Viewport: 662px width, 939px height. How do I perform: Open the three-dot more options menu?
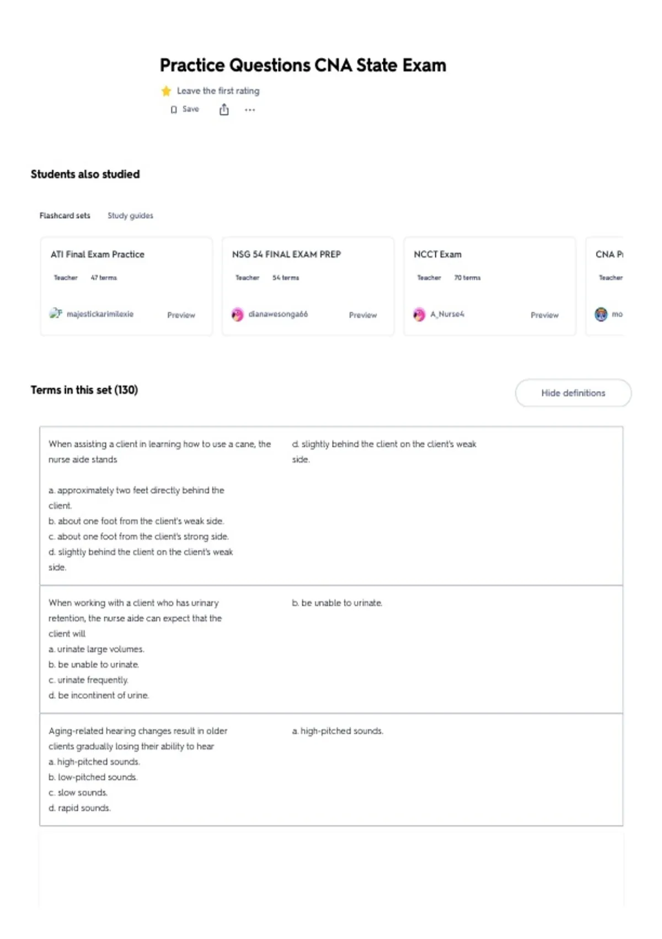(x=250, y=110)
